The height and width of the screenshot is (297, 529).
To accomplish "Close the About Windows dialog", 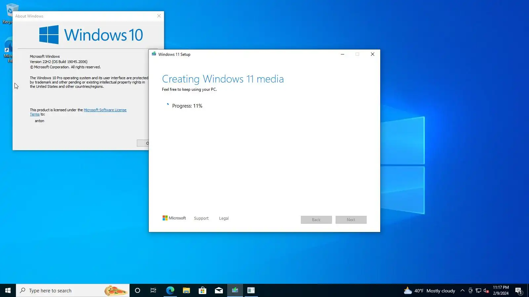I will (x=159, y=16).
